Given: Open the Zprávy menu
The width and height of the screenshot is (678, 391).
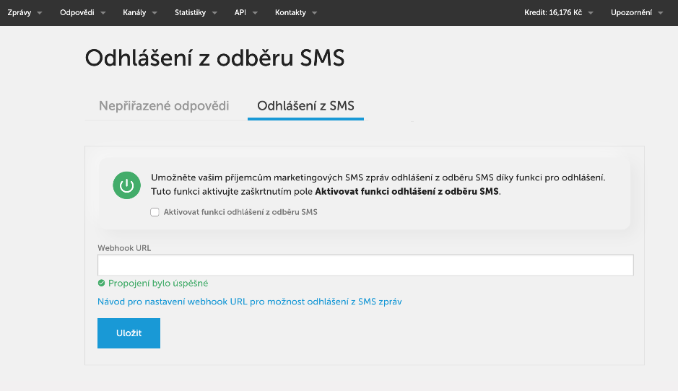Looking at the screenshot, I should [x=19, y=12].
